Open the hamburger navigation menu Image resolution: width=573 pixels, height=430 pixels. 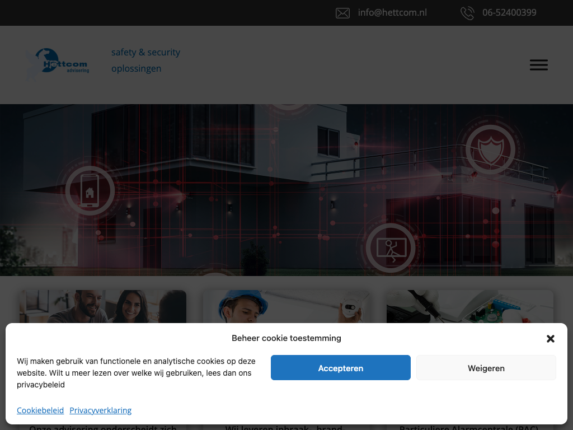[538, 65]
